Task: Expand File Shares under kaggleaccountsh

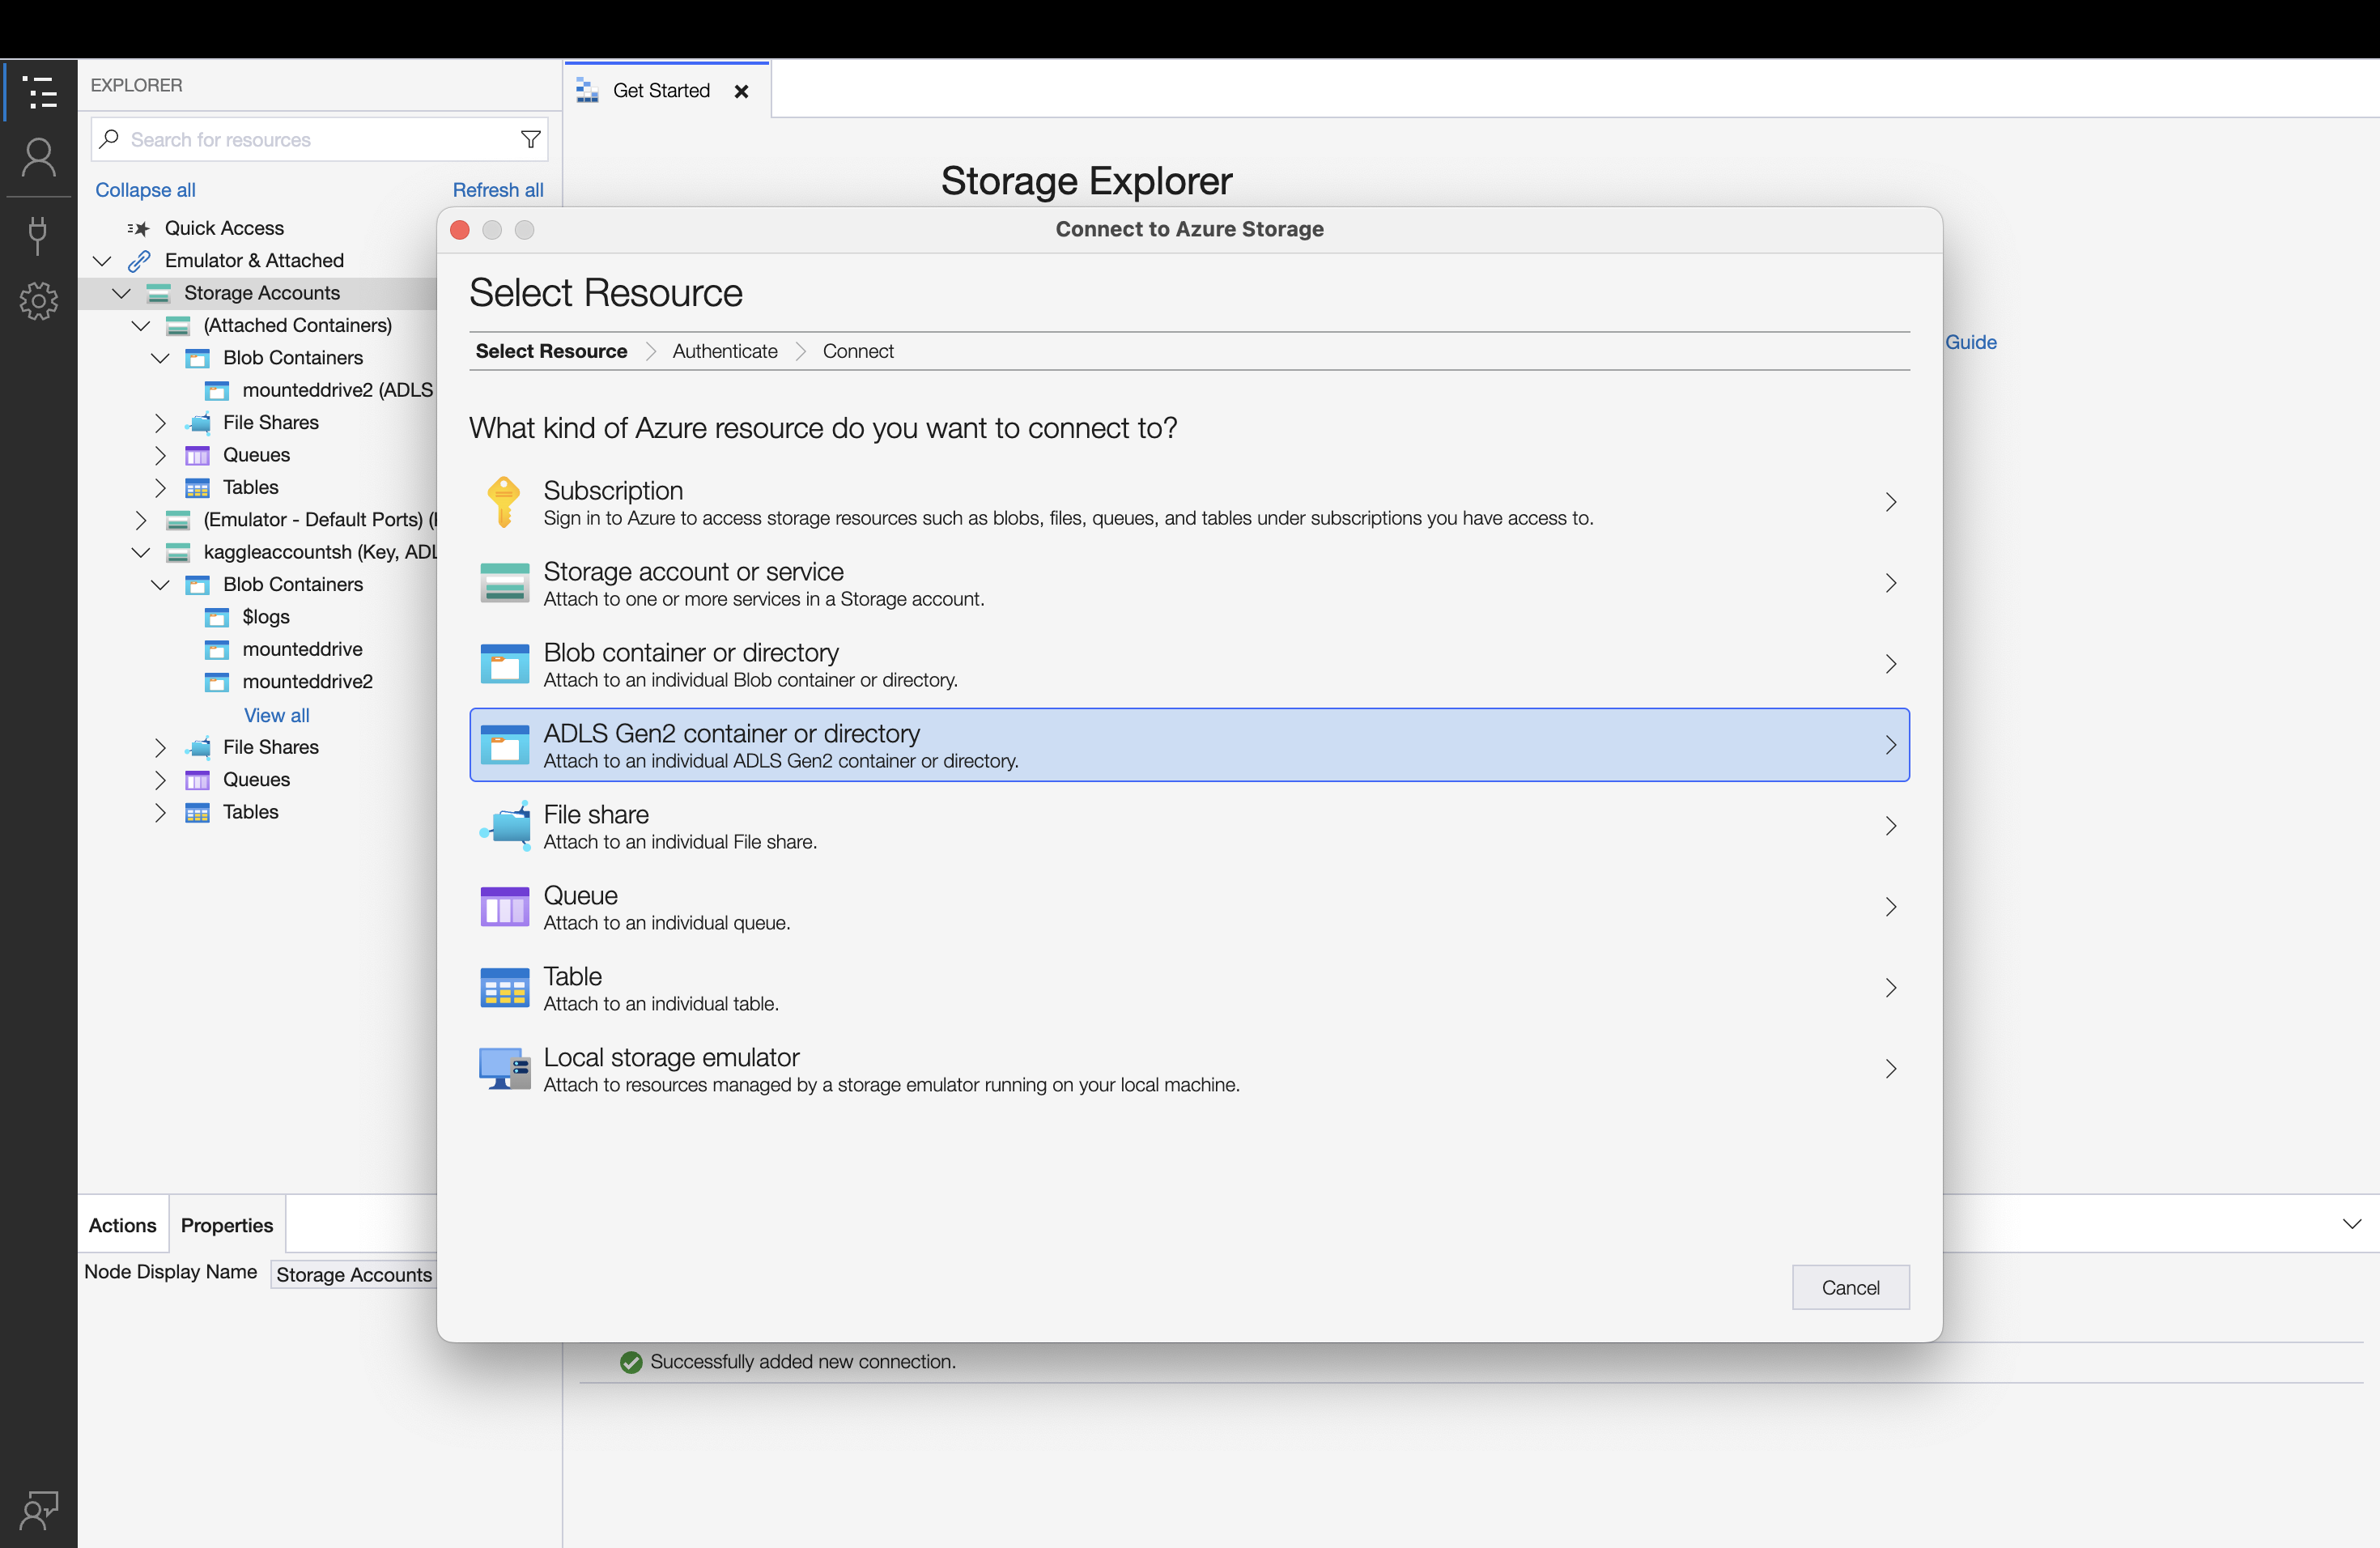Action: click(x=160, y=747)
